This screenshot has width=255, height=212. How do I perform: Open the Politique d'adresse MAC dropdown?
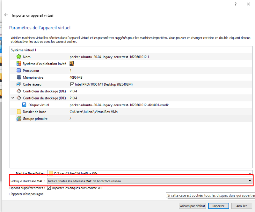pyautogui.click(x=250, y=181)
